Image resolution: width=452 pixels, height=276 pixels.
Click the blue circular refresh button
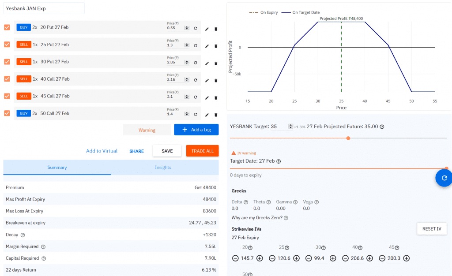tap(444, 178)
